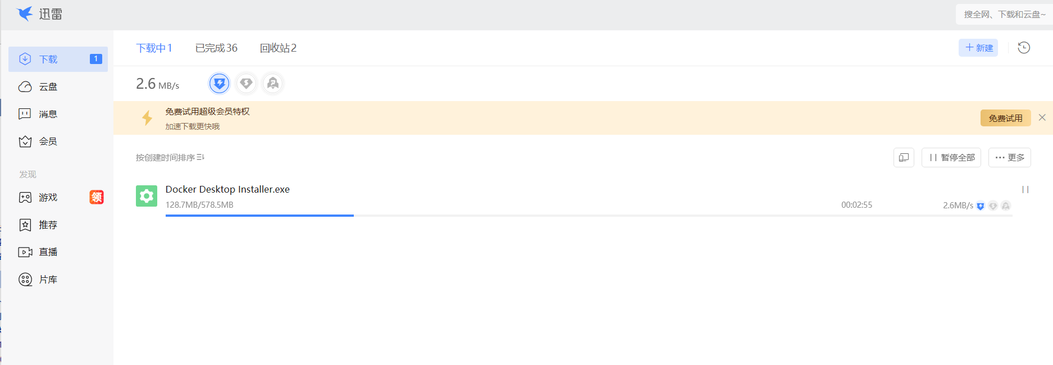This screenshot has height=365, width=1053.
Task: Click the multi-select tasks icon button
Action: tap(904, 158)
